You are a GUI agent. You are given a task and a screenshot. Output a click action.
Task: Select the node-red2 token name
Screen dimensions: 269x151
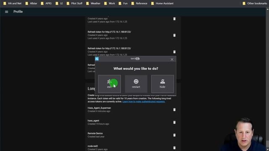click(92, 146)
